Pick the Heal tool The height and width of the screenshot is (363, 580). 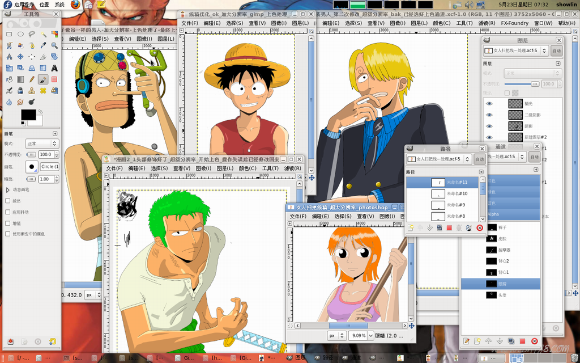coord(43,90)
